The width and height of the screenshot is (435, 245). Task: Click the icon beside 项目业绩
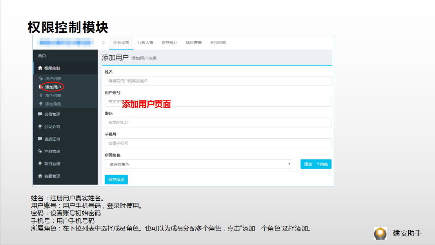pos(40,163)
